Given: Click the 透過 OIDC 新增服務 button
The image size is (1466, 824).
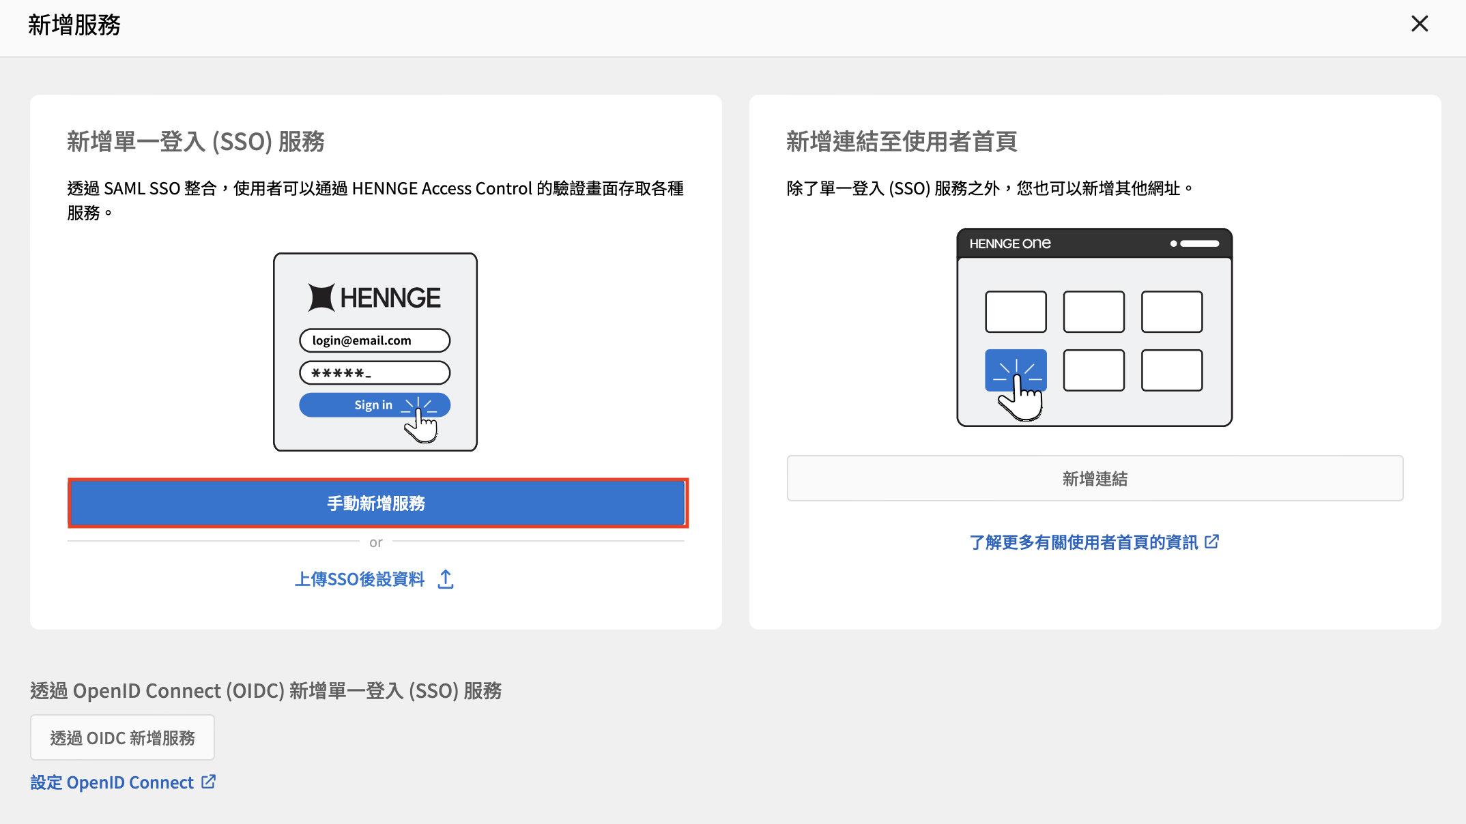Looking at the screenshot, I should (122, 737).
